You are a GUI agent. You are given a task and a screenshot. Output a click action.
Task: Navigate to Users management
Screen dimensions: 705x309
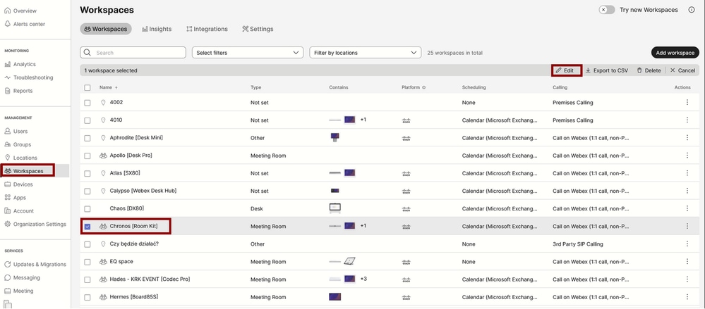(x=16, y=132)
